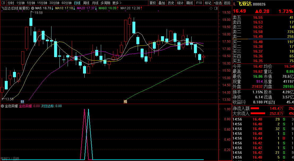This screenshot has height=161, width=294.
Task: Click the 买一 bid price 16.40
Action: click(258, 42)
